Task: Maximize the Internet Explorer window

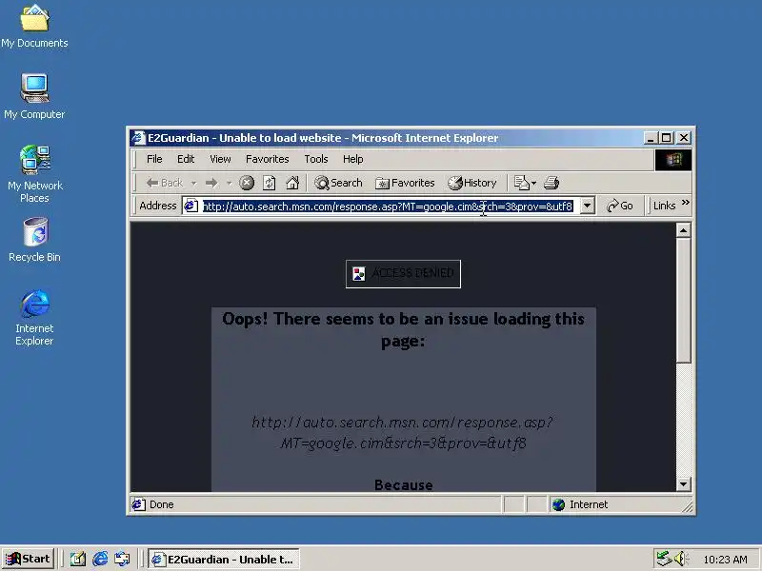Action: tap(666, 138)
